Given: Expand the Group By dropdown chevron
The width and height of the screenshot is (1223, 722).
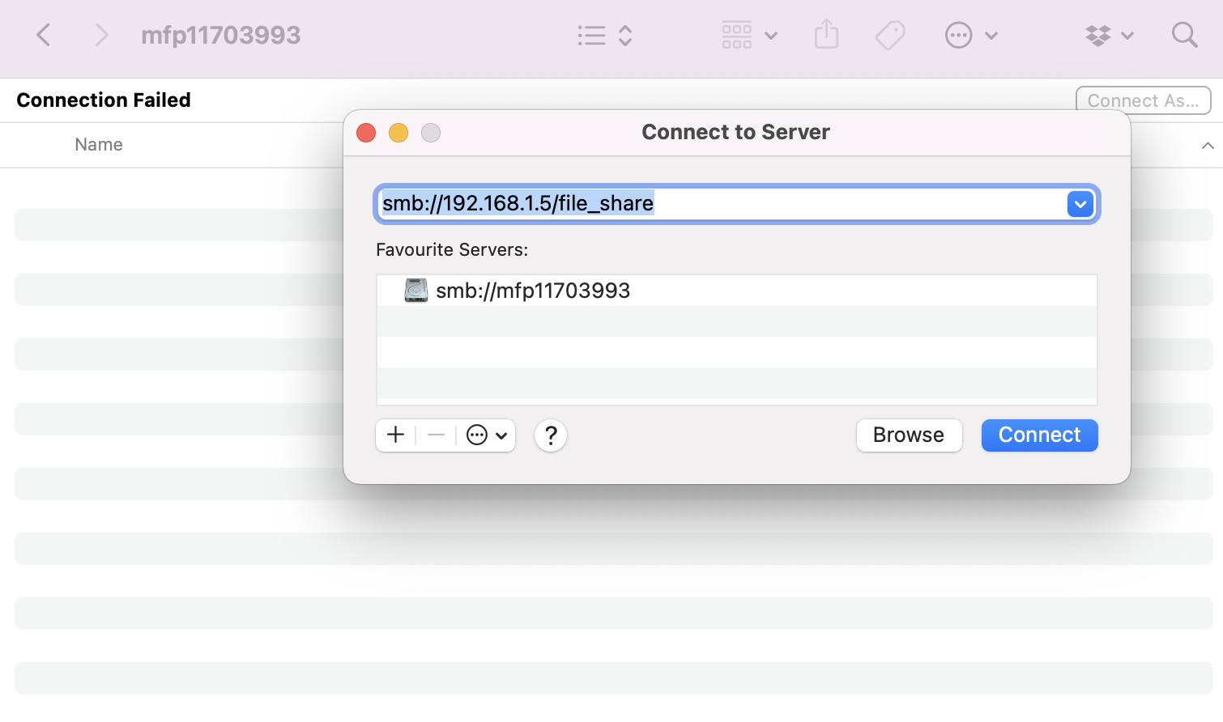Looking at the screenshot, I should tap(771, 36).
